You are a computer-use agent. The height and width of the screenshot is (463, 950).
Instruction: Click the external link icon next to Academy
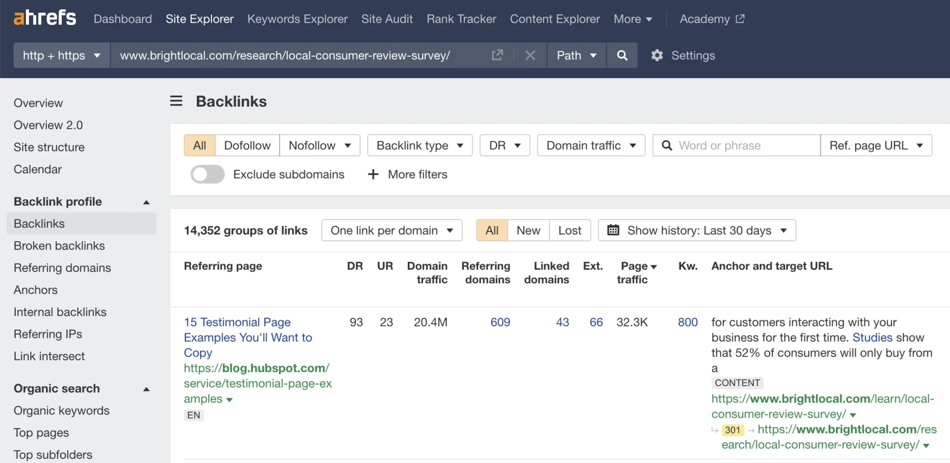pyautogui.click(x=740, y=19)
